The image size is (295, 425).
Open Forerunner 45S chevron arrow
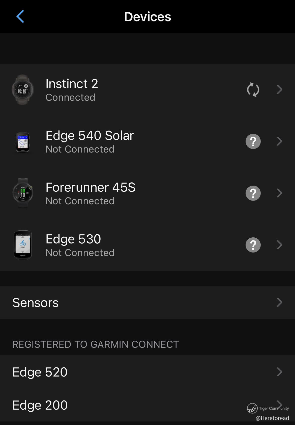click(x=279, y=193)
